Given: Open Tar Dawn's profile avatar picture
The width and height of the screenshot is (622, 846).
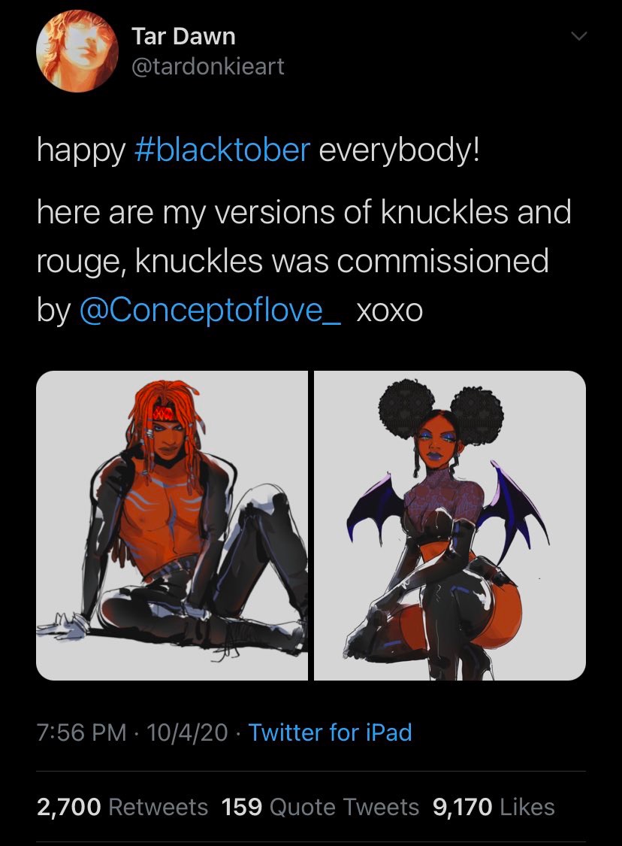Looking at the screenshot, I should [x=77, y=50].
